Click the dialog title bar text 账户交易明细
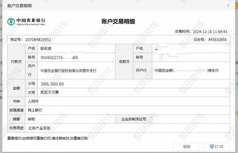The height and width of the screenshot is (153, 238). (x=20, y=6)
